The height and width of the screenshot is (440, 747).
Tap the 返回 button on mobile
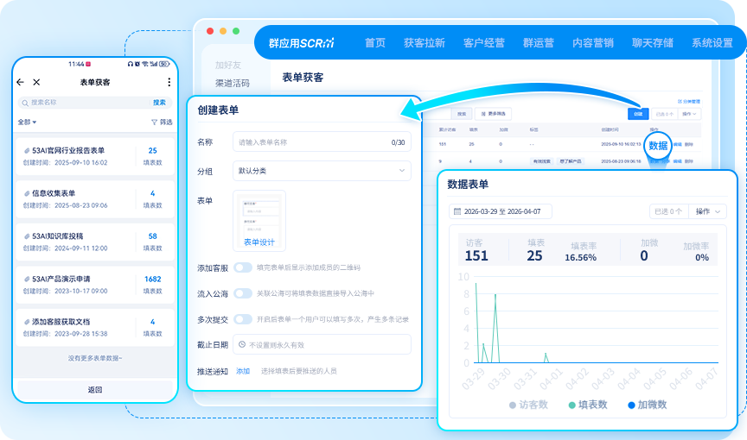click(x=95, y=390)
